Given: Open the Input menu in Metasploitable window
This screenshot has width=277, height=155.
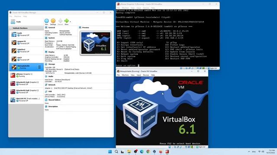Looking at the screenshot, I should coord(138,75).
